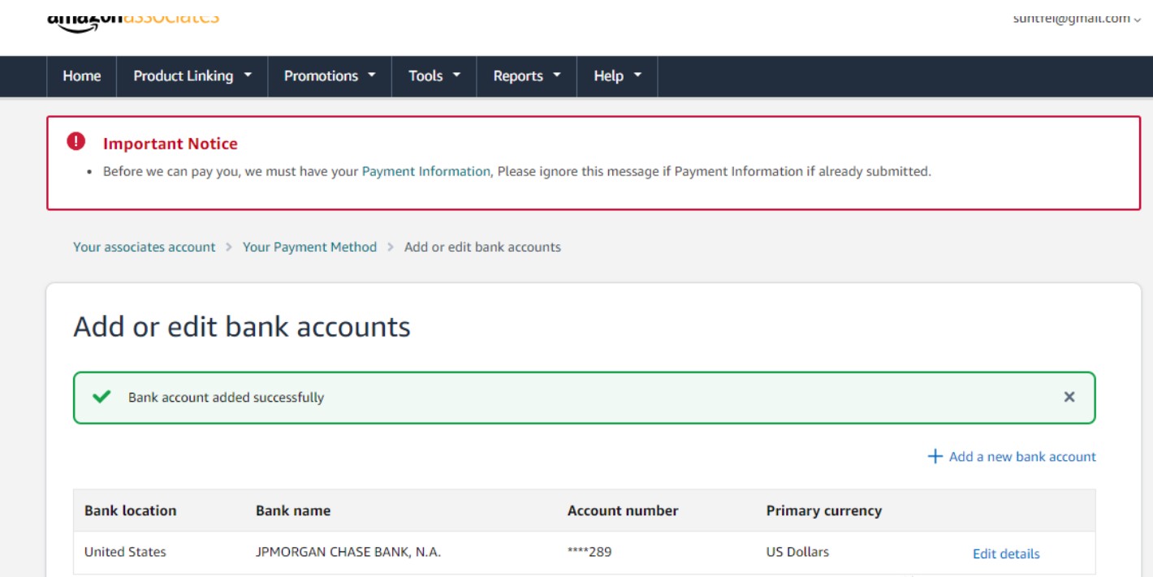Go to Your Payment Method breadcrumb
The width and height of the screenshot is (1153, 577).
[309, 247]
